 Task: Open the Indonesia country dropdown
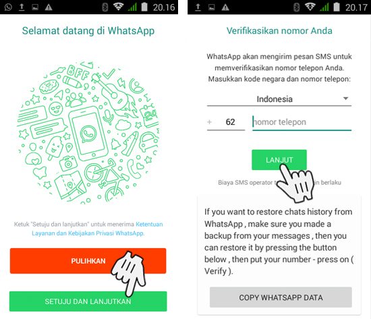pos(279,99)
